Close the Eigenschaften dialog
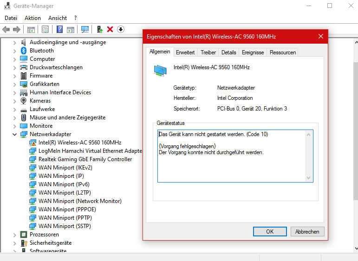Viewport: 358px width, 261px height. 321,36
